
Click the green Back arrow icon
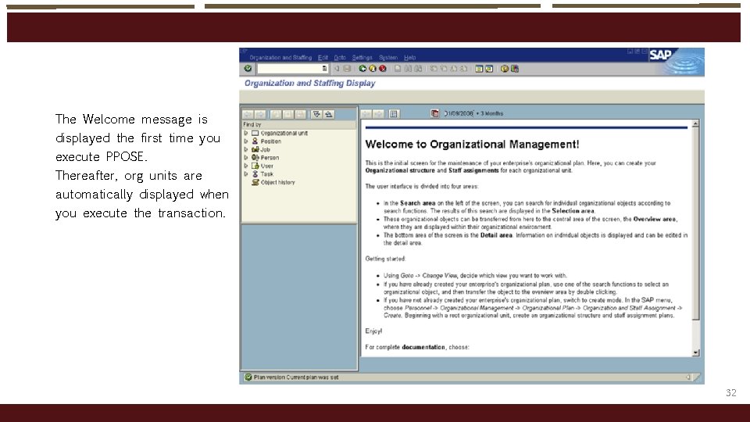[x=362, y=69]
